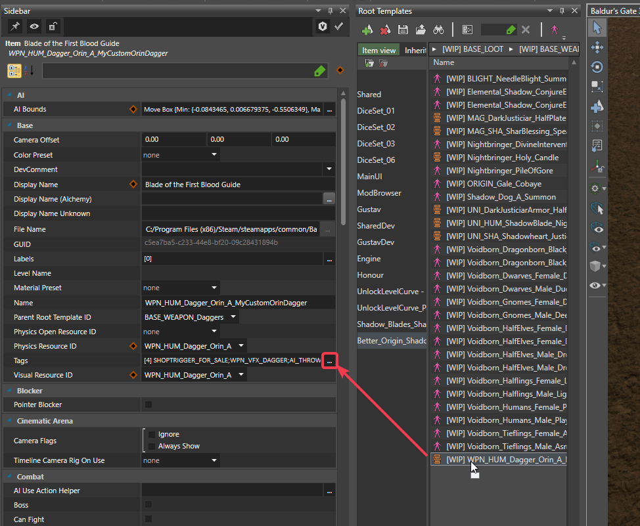The image size is (640, 526).
Task: Select the move tool in viewport toolbar
Action: [597, 47]
